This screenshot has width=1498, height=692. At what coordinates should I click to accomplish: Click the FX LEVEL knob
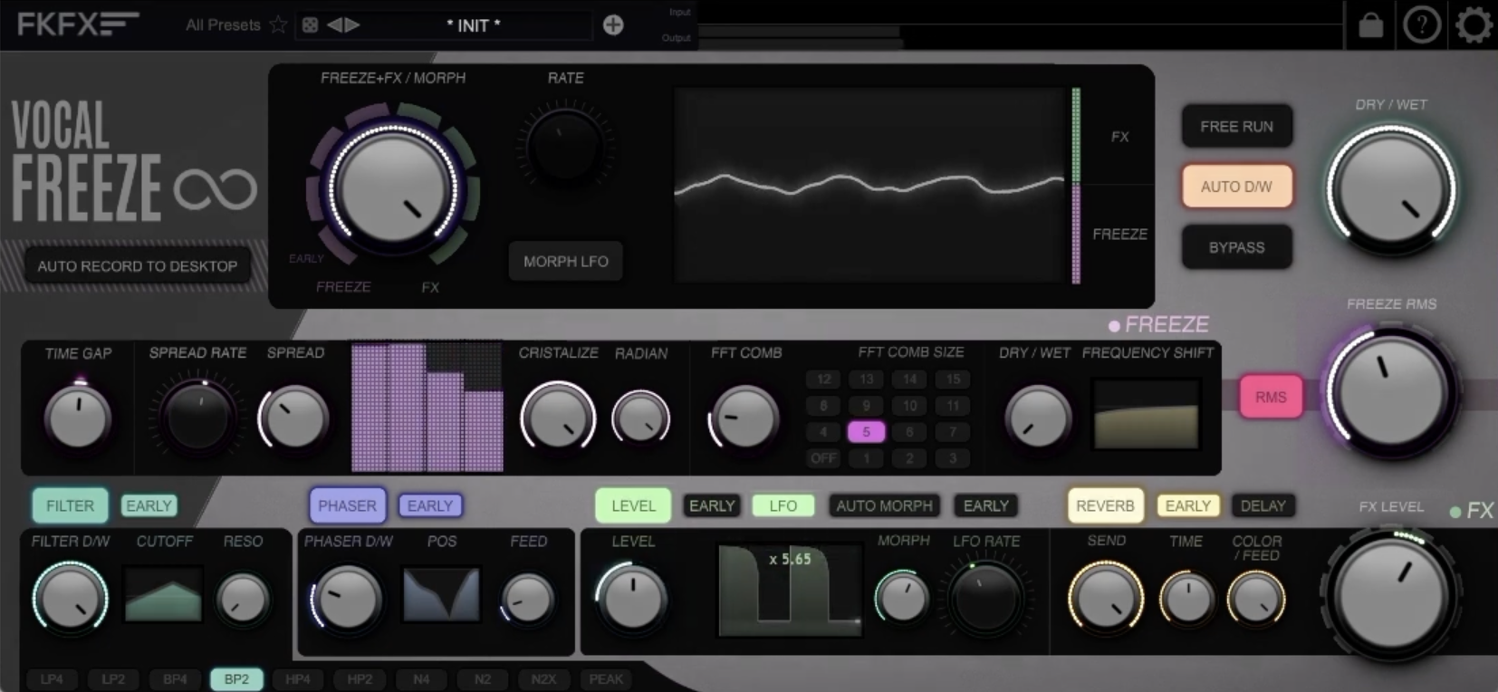click(1391, 596)
